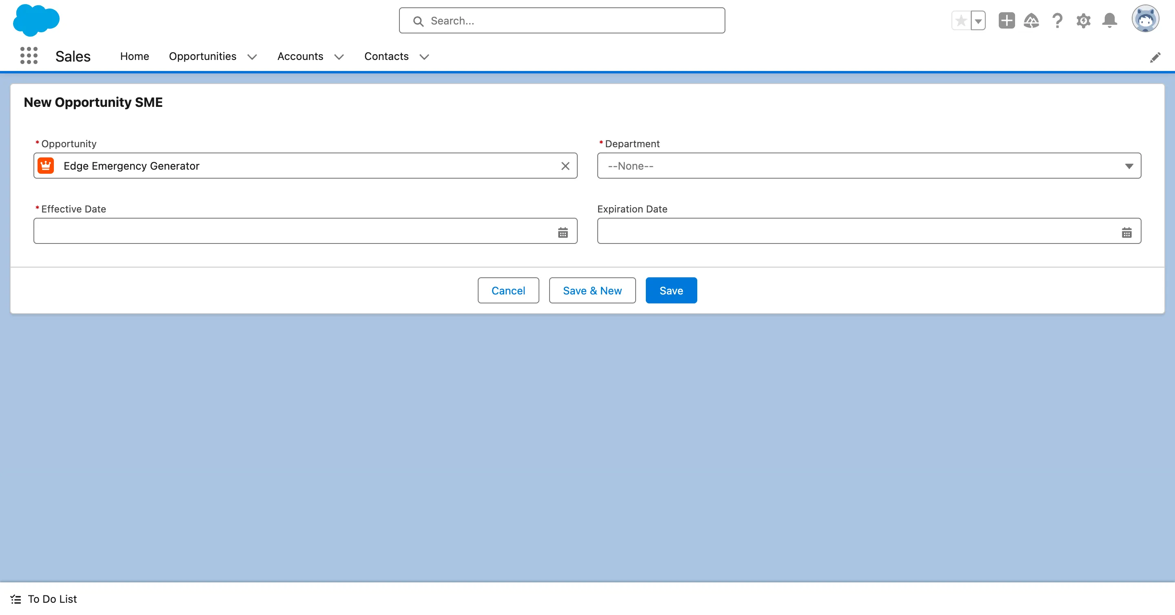Open favorites list dropdown arrow
This screenshot has height=615, width=1175.
pyautogui.click(x=978, y=21)
